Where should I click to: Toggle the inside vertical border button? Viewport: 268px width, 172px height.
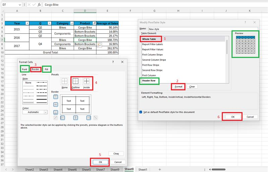click(x=76, y=117)
